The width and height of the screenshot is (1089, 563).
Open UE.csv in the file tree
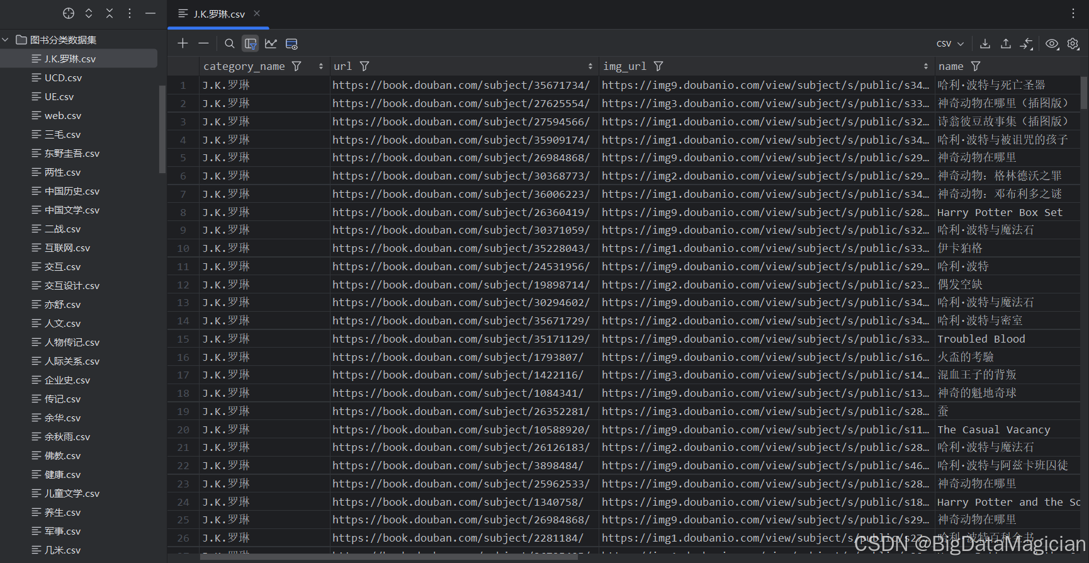click(x=59, y=96)
